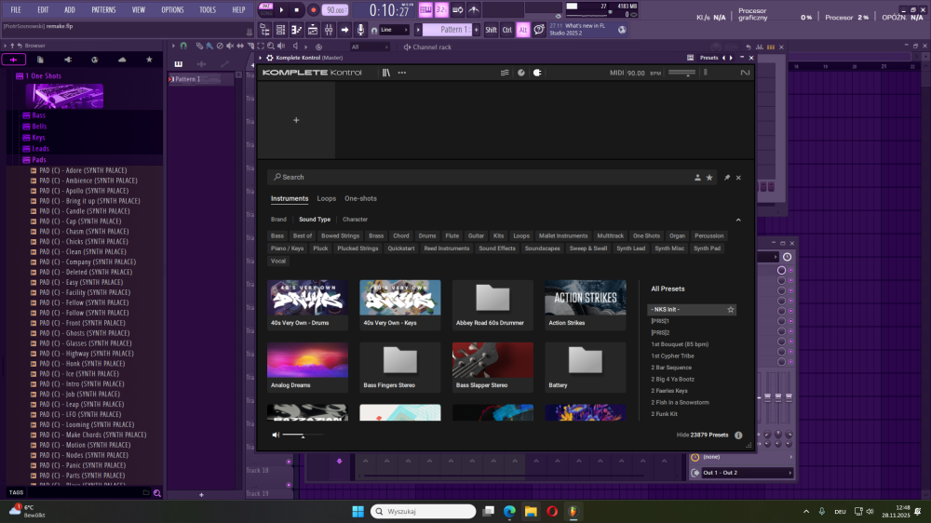Pin the Komplete Kontrol browser
931x523 pixels.
point(727,178)
